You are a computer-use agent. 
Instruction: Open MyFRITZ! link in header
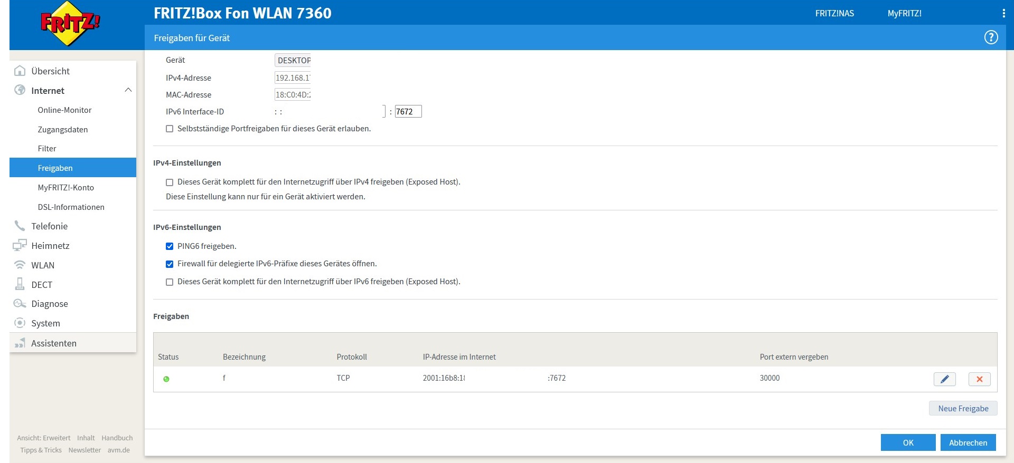pos(904,13)
